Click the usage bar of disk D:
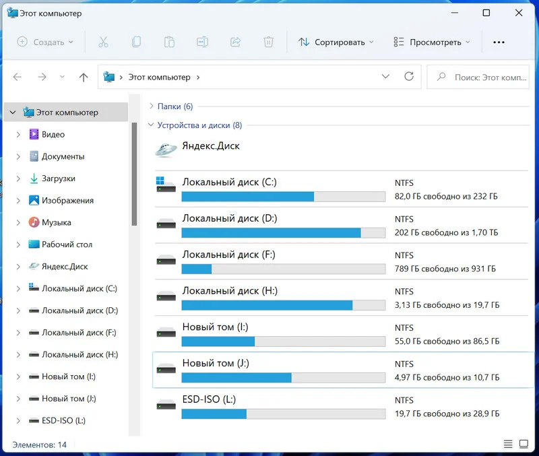 click(283, 232)
